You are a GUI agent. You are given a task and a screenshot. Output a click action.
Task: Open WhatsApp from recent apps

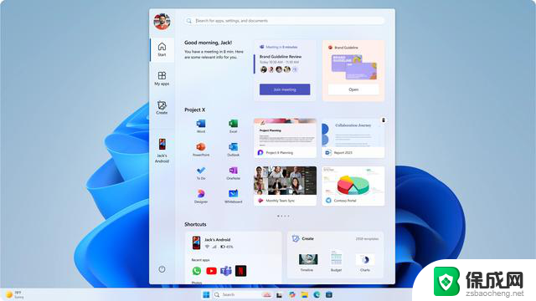click(x=197, y=271)
